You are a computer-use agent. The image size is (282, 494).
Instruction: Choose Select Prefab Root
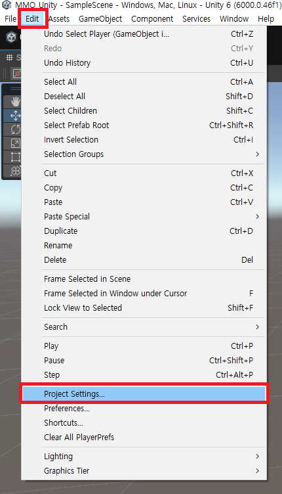(144, 125)
